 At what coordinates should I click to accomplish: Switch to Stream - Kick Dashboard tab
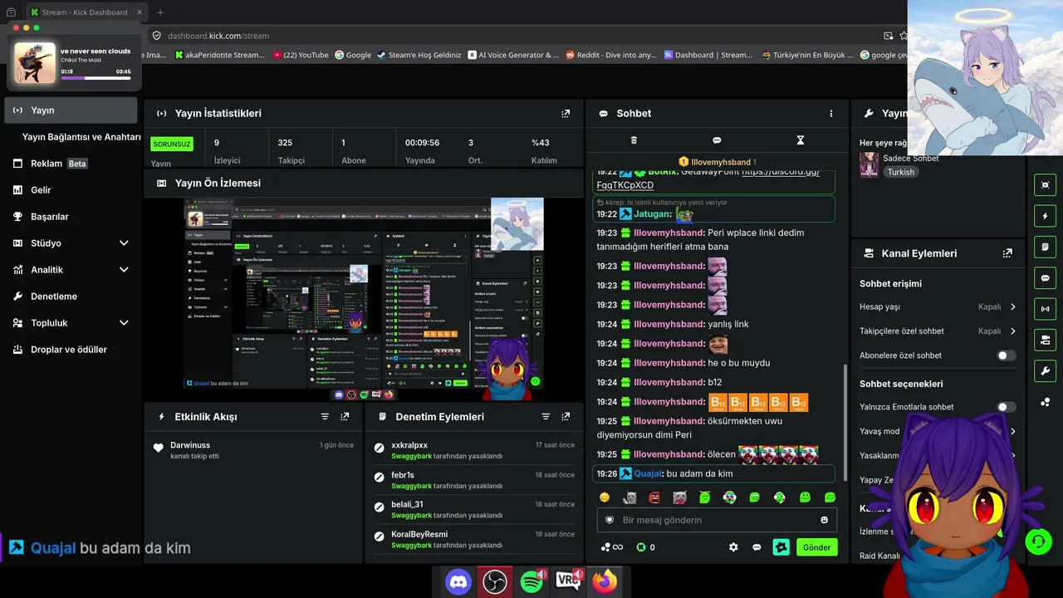[x=86, y=12]
